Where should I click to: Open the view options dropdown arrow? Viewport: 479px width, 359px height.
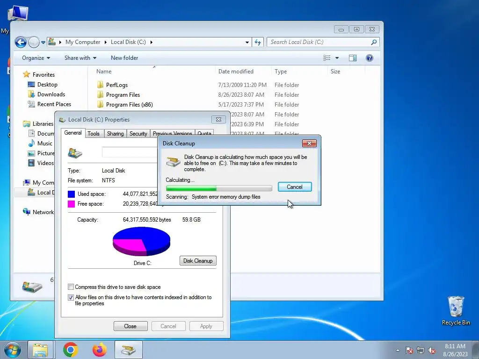pos(337,58)
